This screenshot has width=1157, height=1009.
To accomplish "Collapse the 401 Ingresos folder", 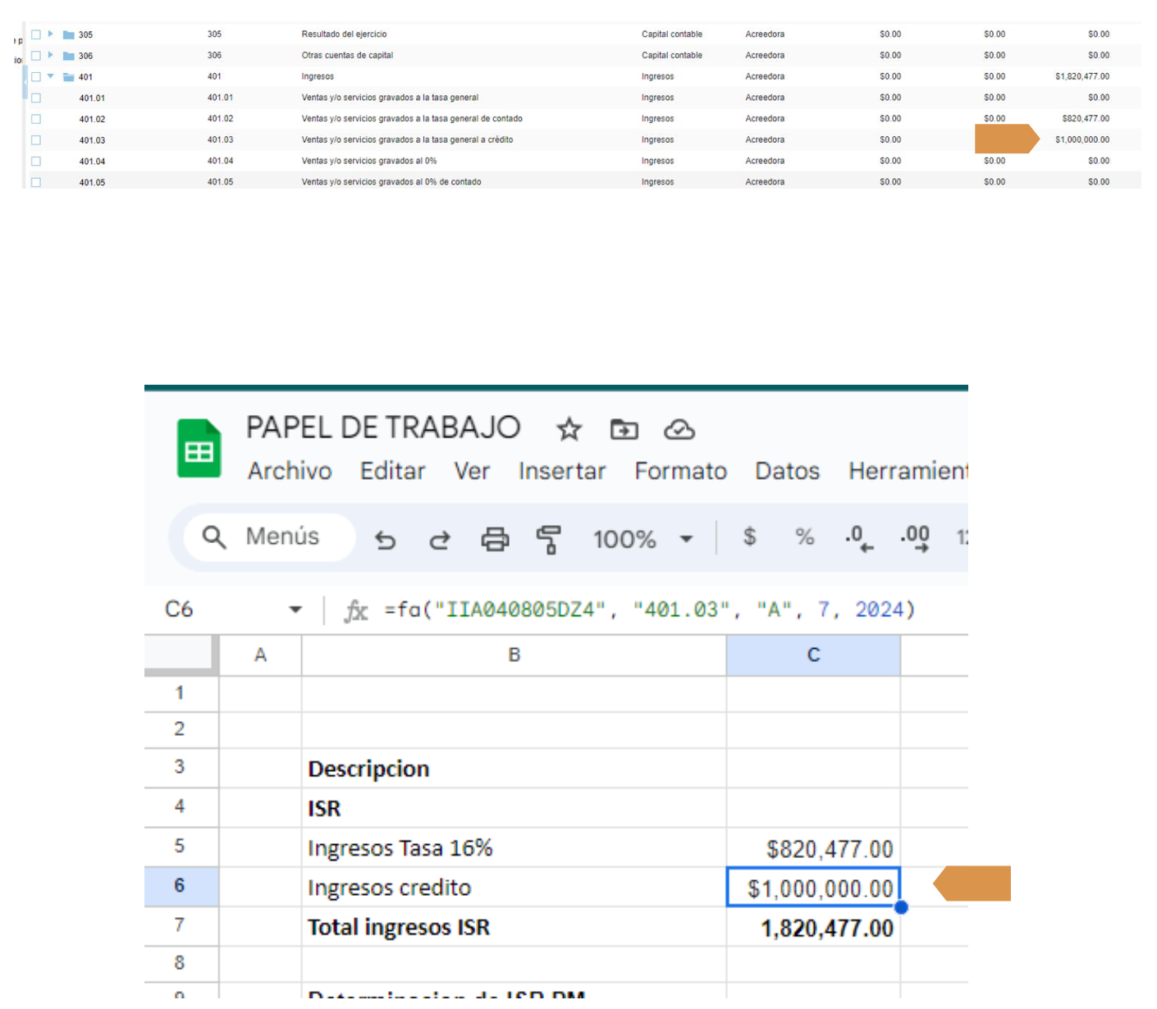I will pos(51,76).
